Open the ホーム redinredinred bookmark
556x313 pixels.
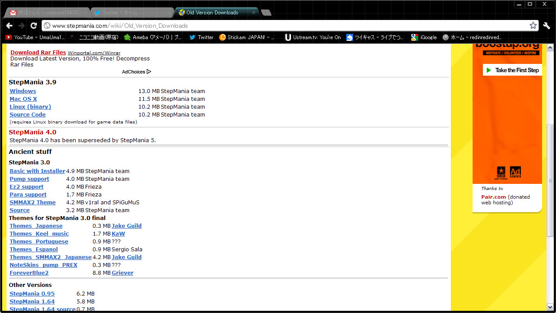tap(472, 37)
